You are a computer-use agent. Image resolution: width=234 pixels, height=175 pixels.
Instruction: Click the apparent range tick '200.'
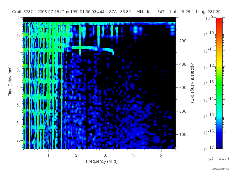(183, 41)
